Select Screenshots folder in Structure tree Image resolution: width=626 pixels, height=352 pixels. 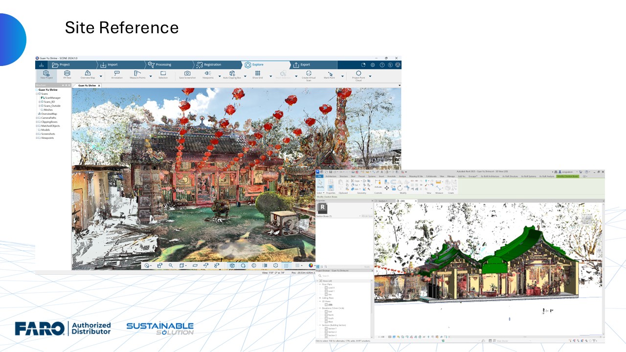point(48,134)
